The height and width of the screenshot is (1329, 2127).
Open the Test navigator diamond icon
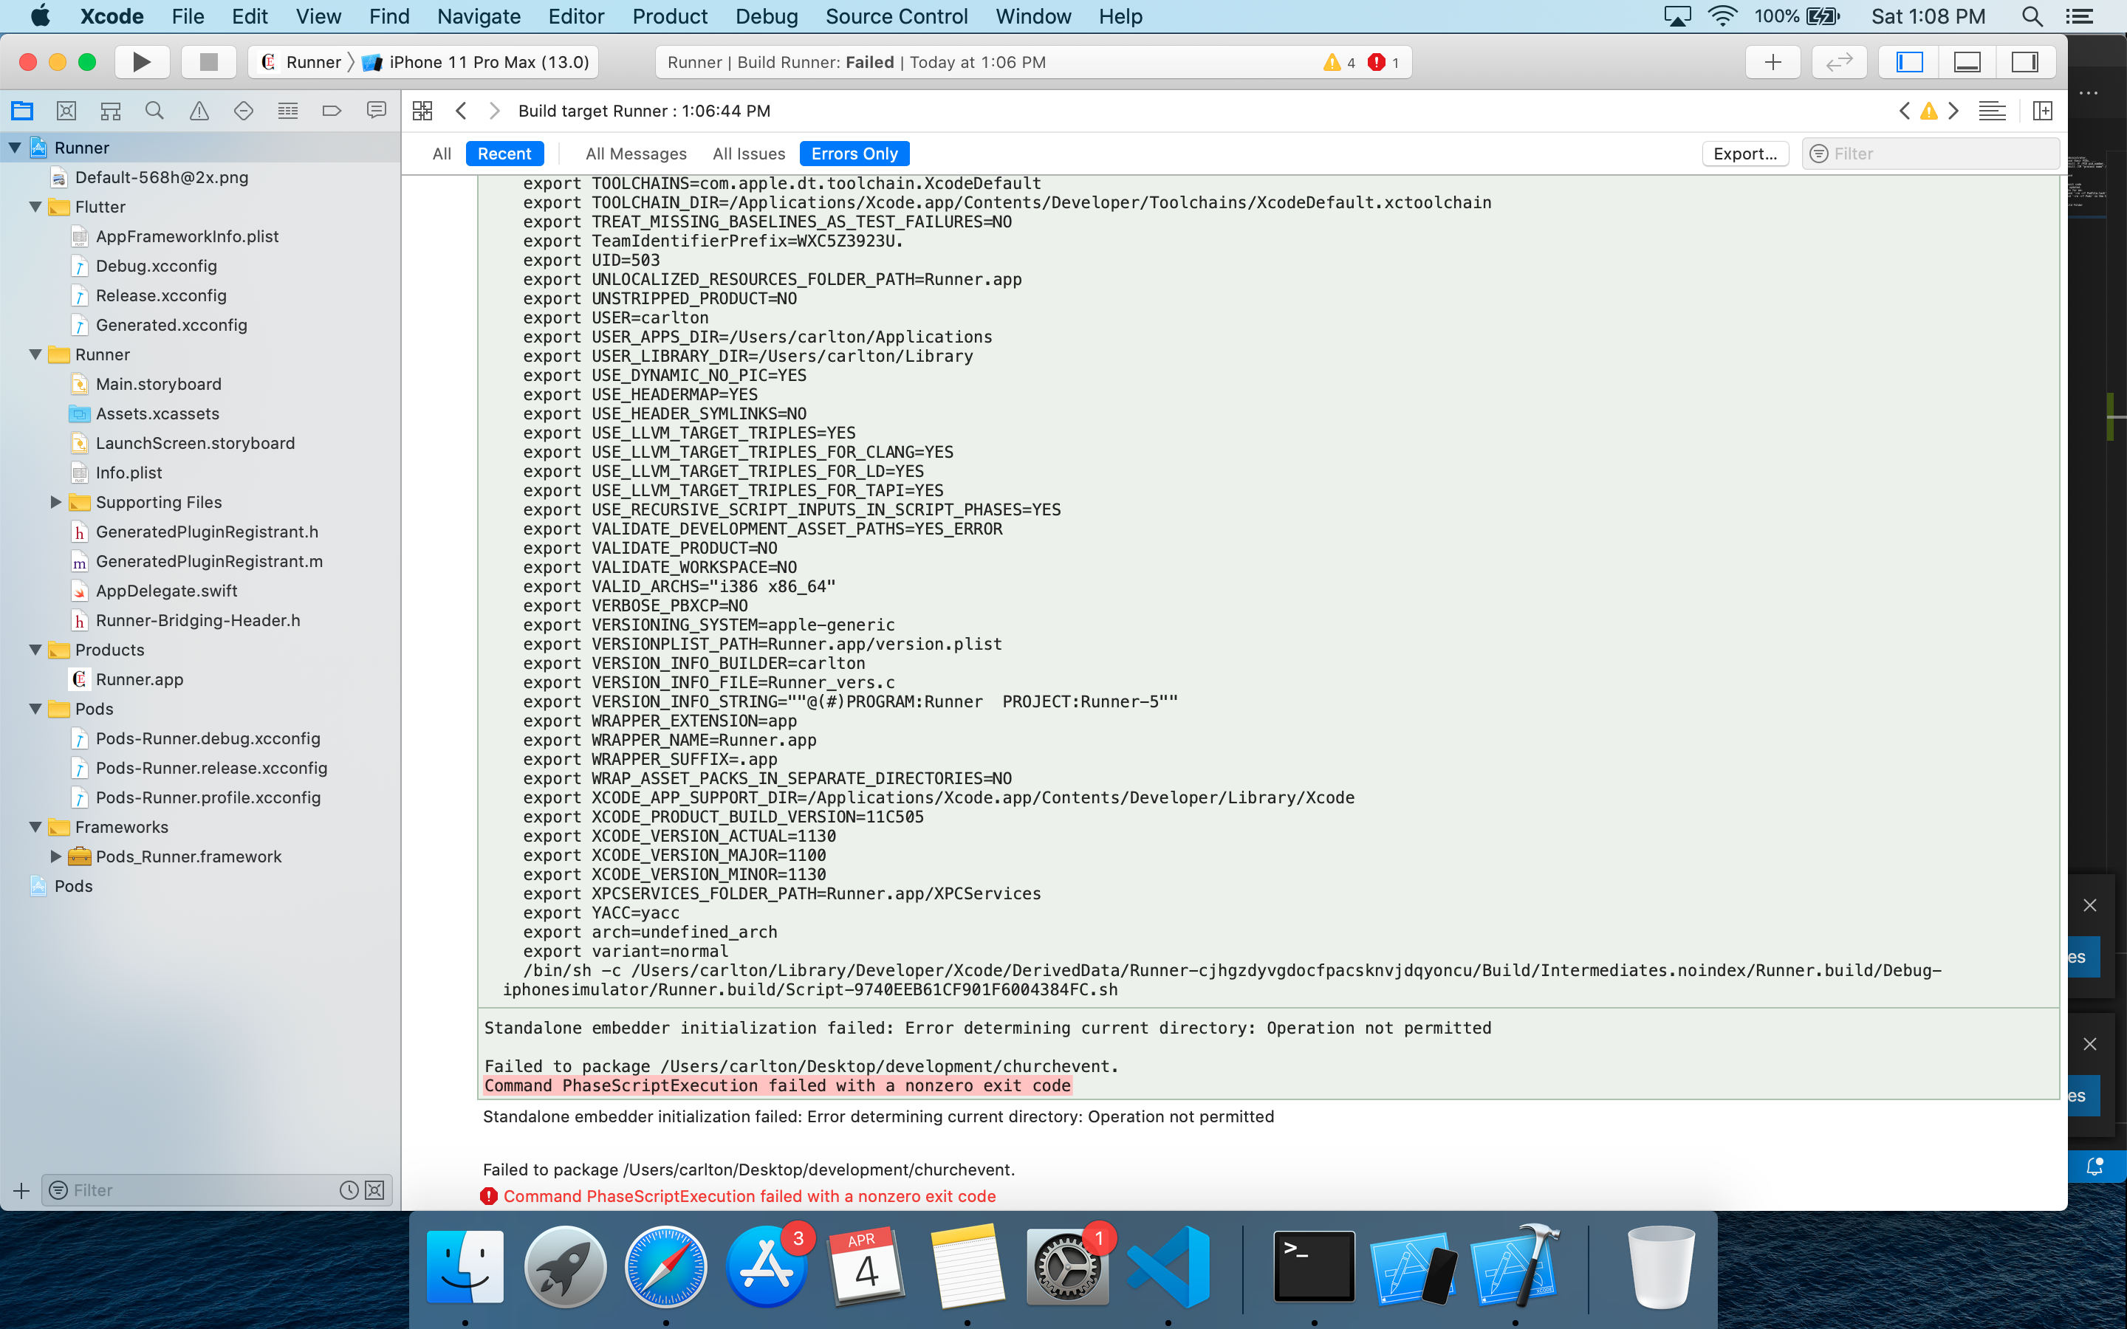click(x=244, y=111)
